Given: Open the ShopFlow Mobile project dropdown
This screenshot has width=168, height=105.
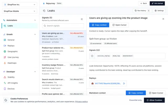Looking at the screenshot, I should (20, 11).
